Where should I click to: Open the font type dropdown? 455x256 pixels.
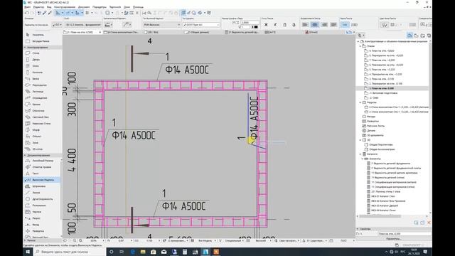click(200, 25)
